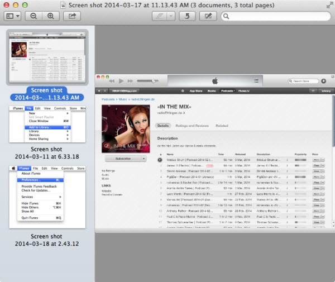
Task: Click the Anthony Rother episode row name
Action: pyautogui.click(x=190, y=211)
